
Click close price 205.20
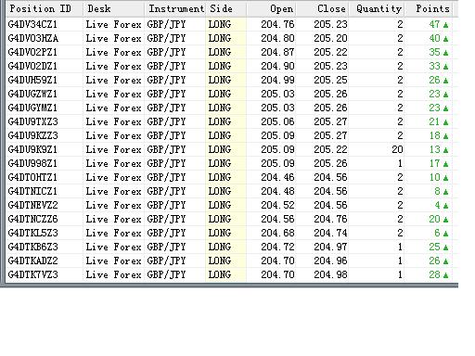click(x=330, y=38)
